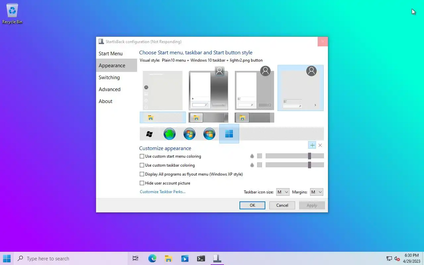The width and height of the screenshot is (424, 265).
Task: Adjust the taskbar coloring opacity slider
Action: coord(295,165)
